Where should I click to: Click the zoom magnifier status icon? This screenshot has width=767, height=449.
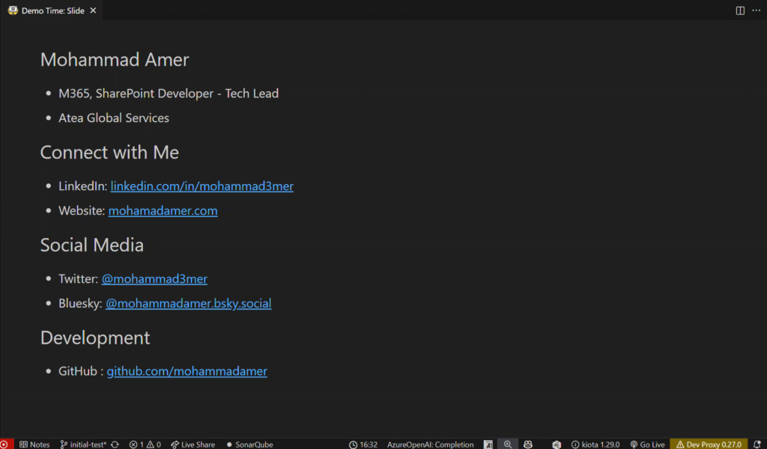pyautogui.click(x=508, y=444)
